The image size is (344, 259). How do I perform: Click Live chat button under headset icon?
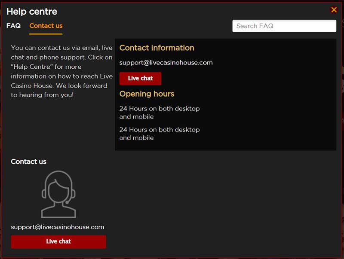58,242
